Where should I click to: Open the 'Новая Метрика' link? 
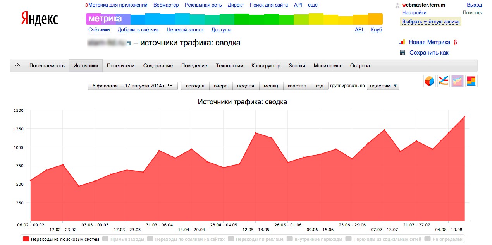coord(429,42)
